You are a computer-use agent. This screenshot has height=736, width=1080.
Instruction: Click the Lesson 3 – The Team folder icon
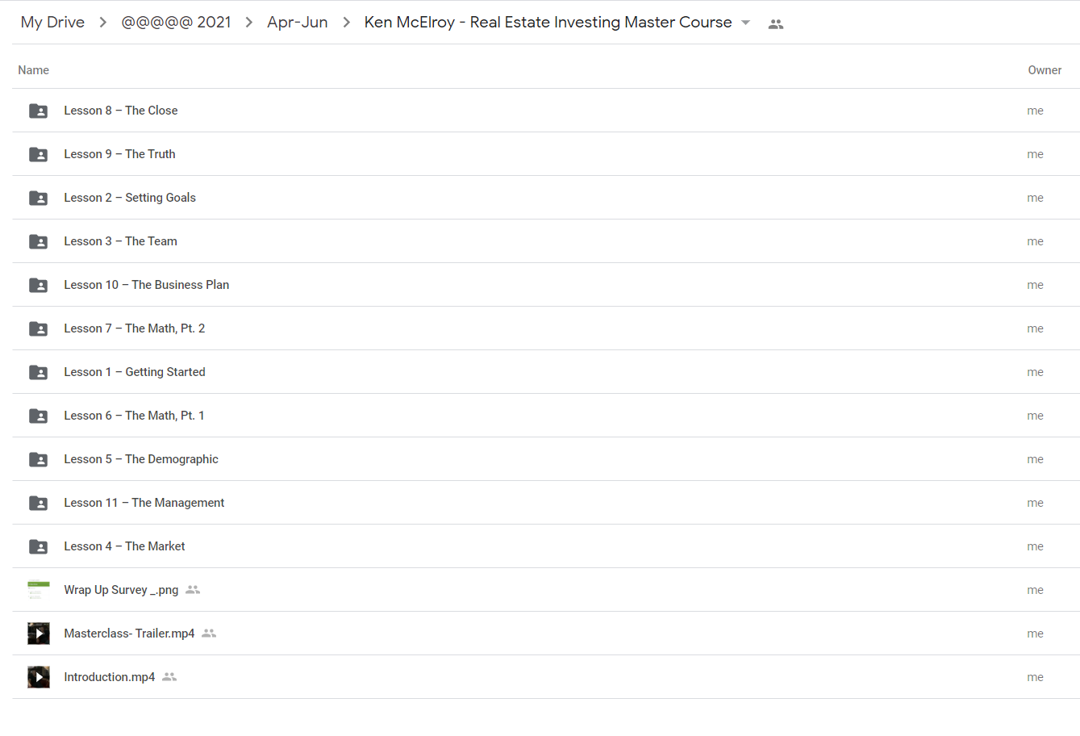(38, 241)
